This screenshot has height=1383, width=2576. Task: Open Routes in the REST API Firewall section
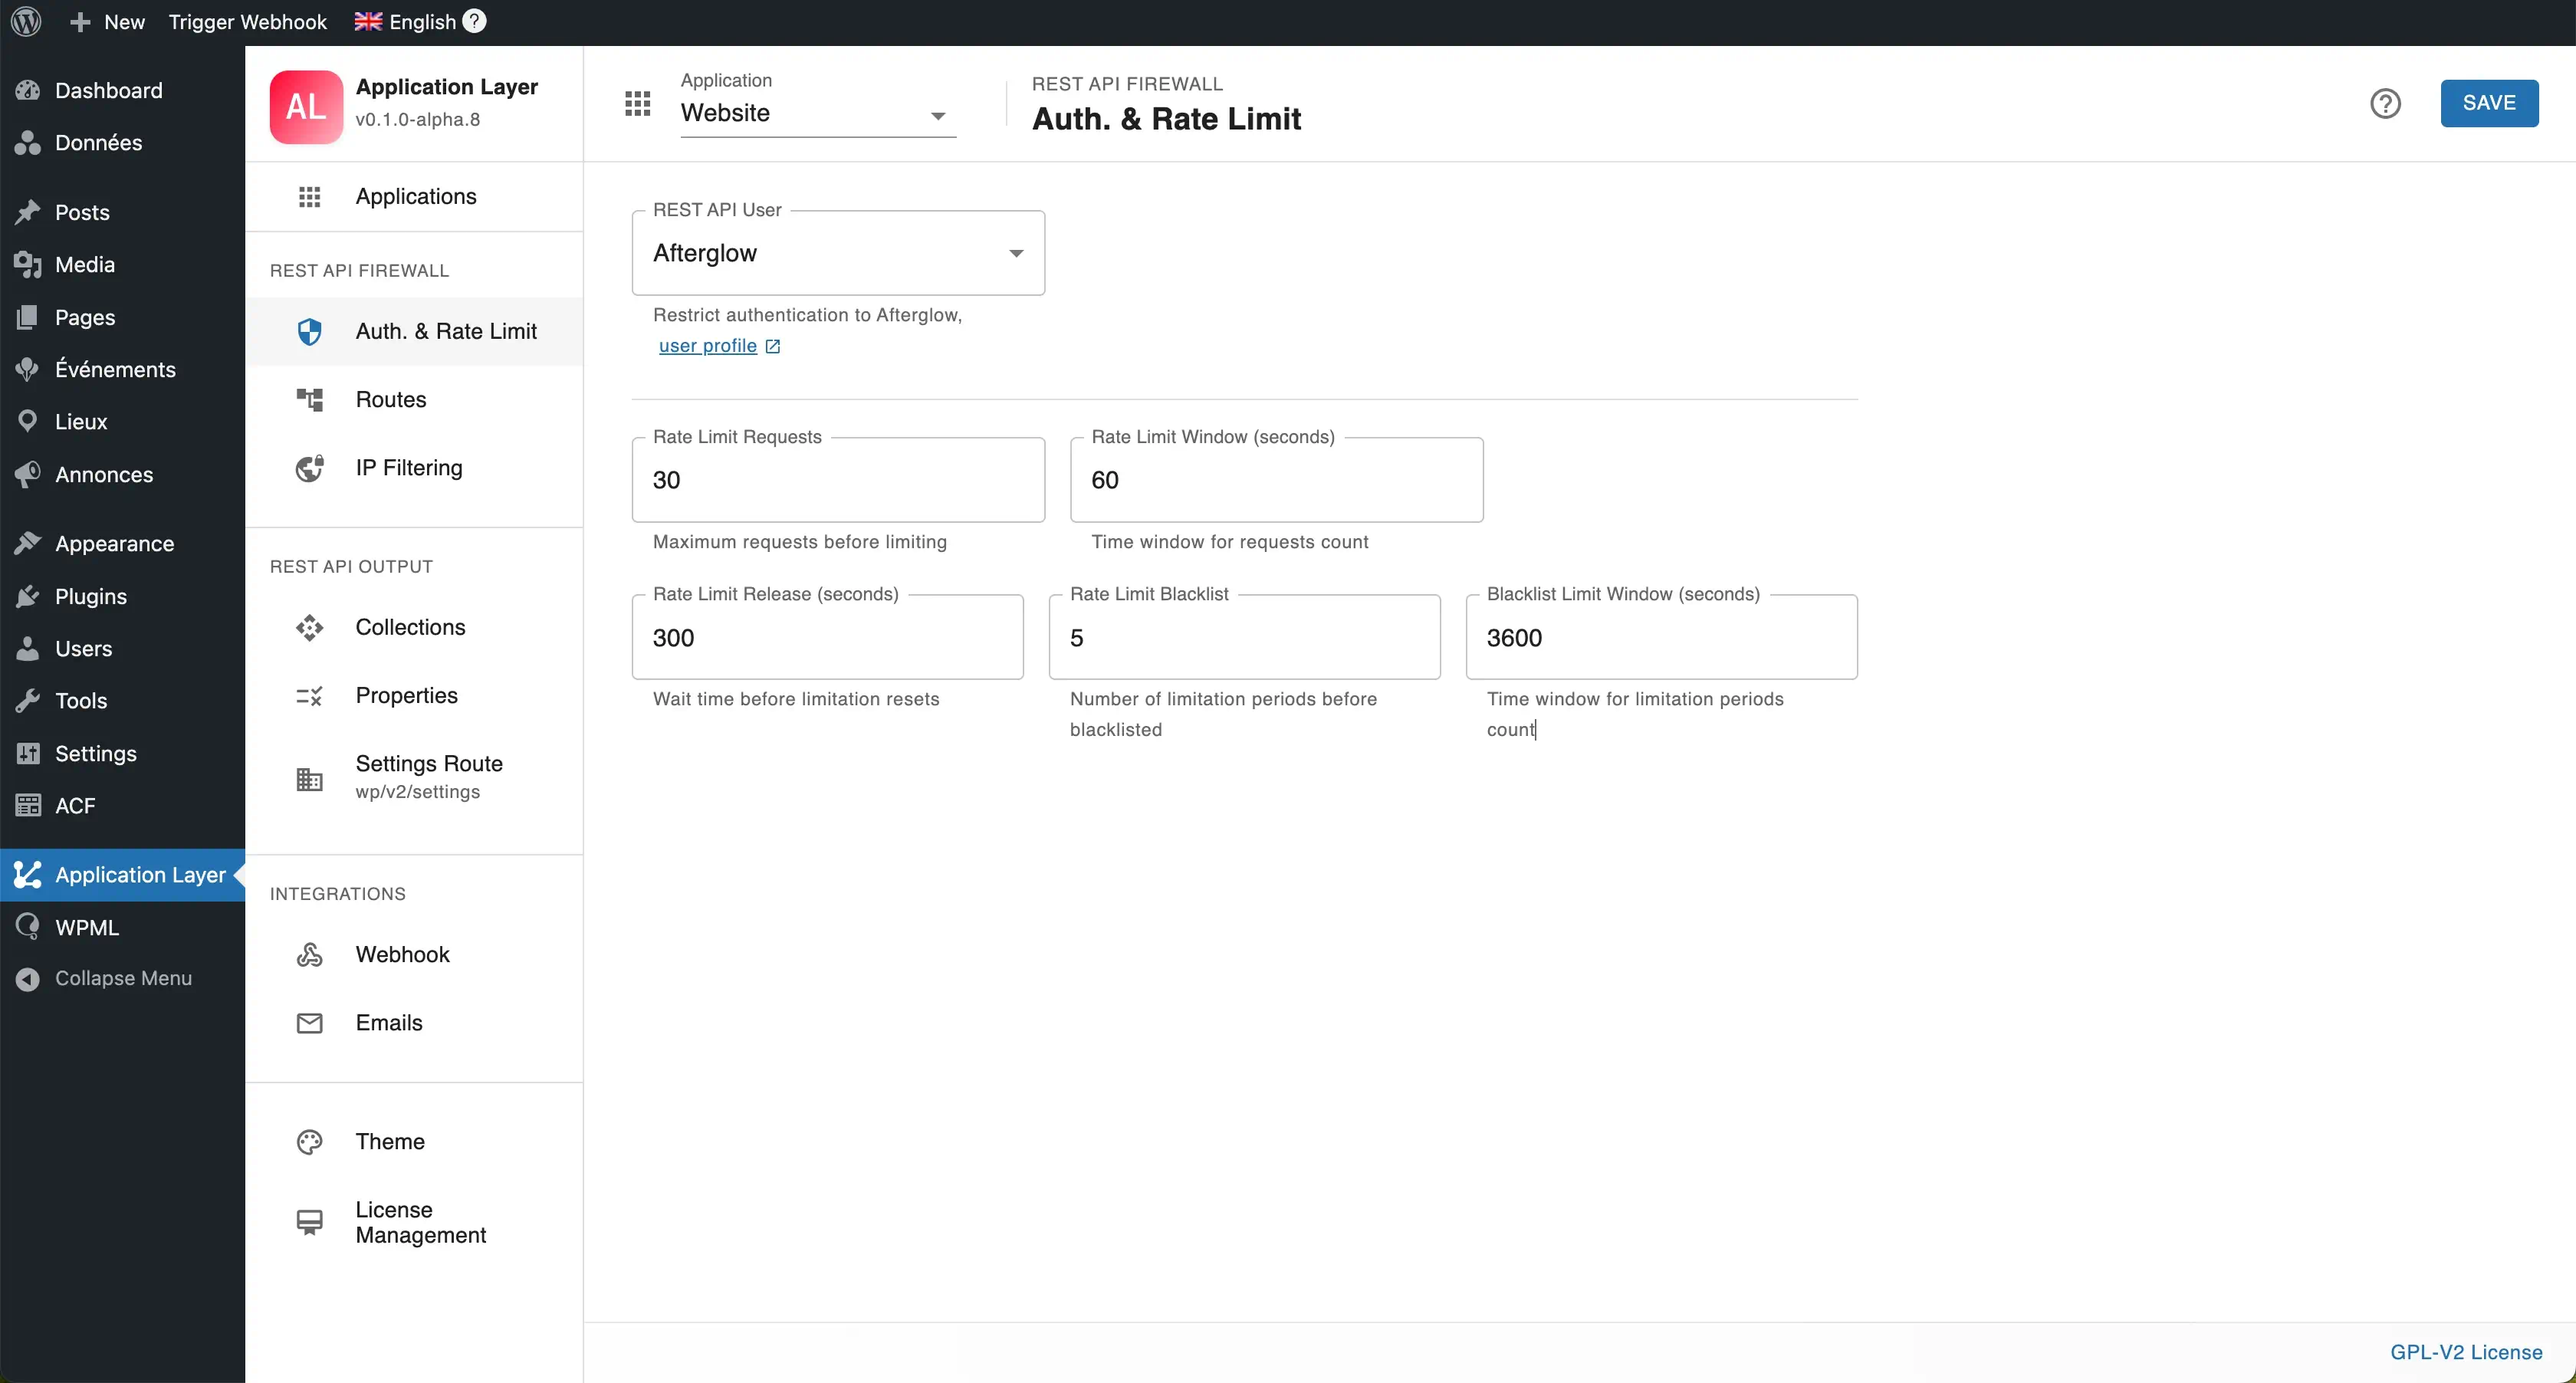391,398
